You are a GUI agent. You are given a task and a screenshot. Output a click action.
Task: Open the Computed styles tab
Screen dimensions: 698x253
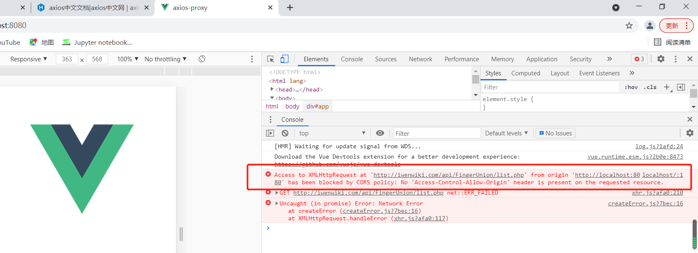526,73
